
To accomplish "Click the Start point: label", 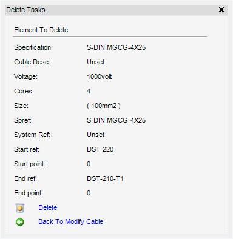I will pos(30,164).
